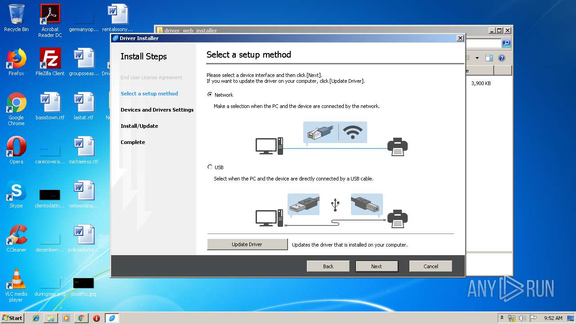The image size is (576, 324).
Task: Click the USB type-A plug illustration
Action: (303, 205)
